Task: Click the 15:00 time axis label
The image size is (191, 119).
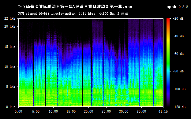Action: coord(71,111)
